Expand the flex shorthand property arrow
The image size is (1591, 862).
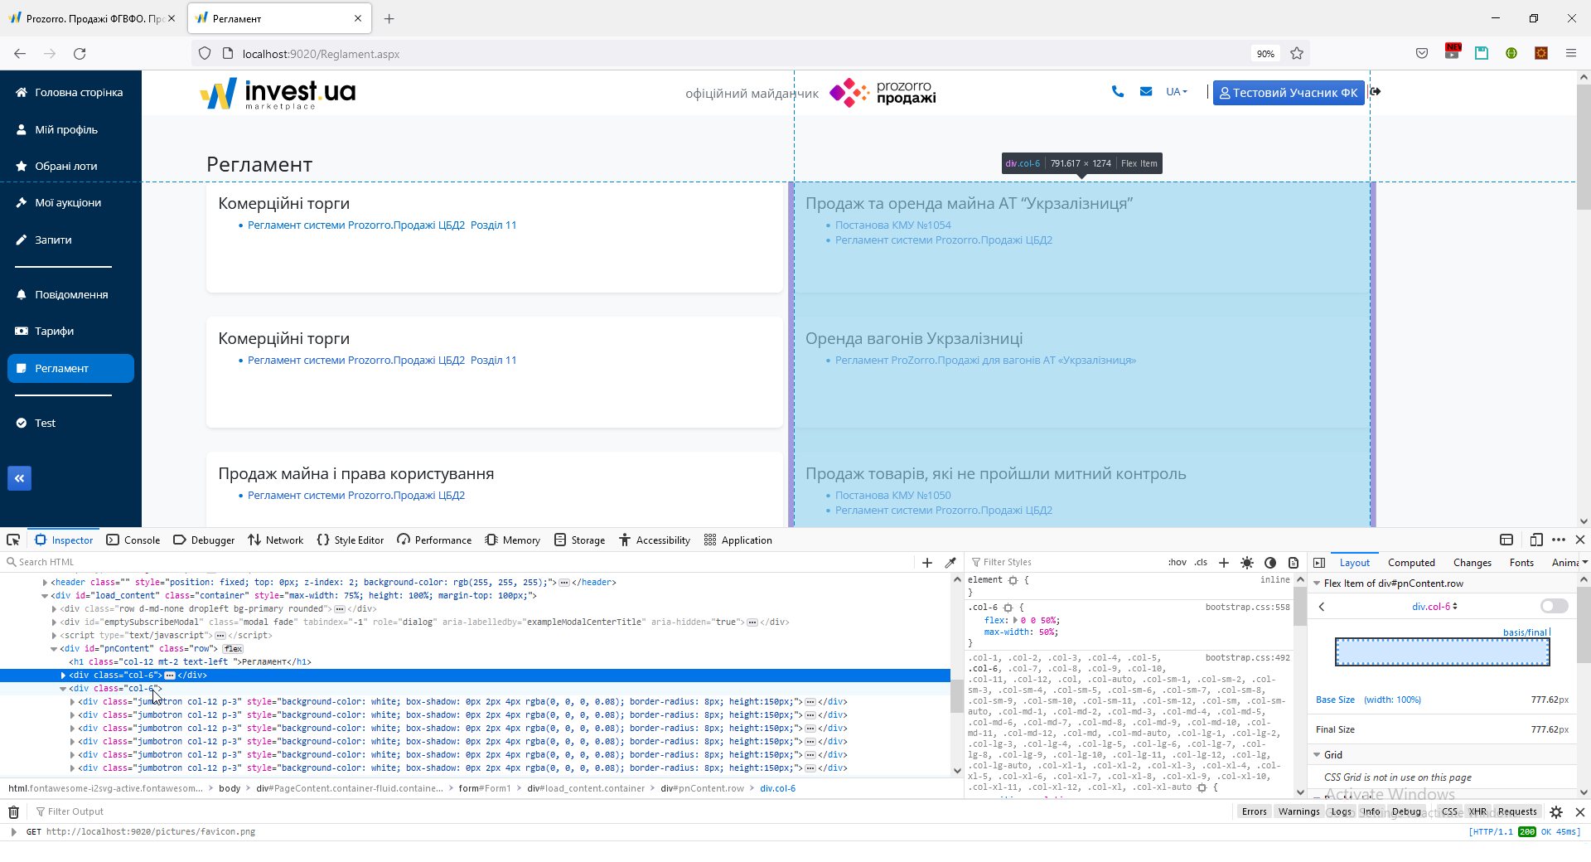1016,620
